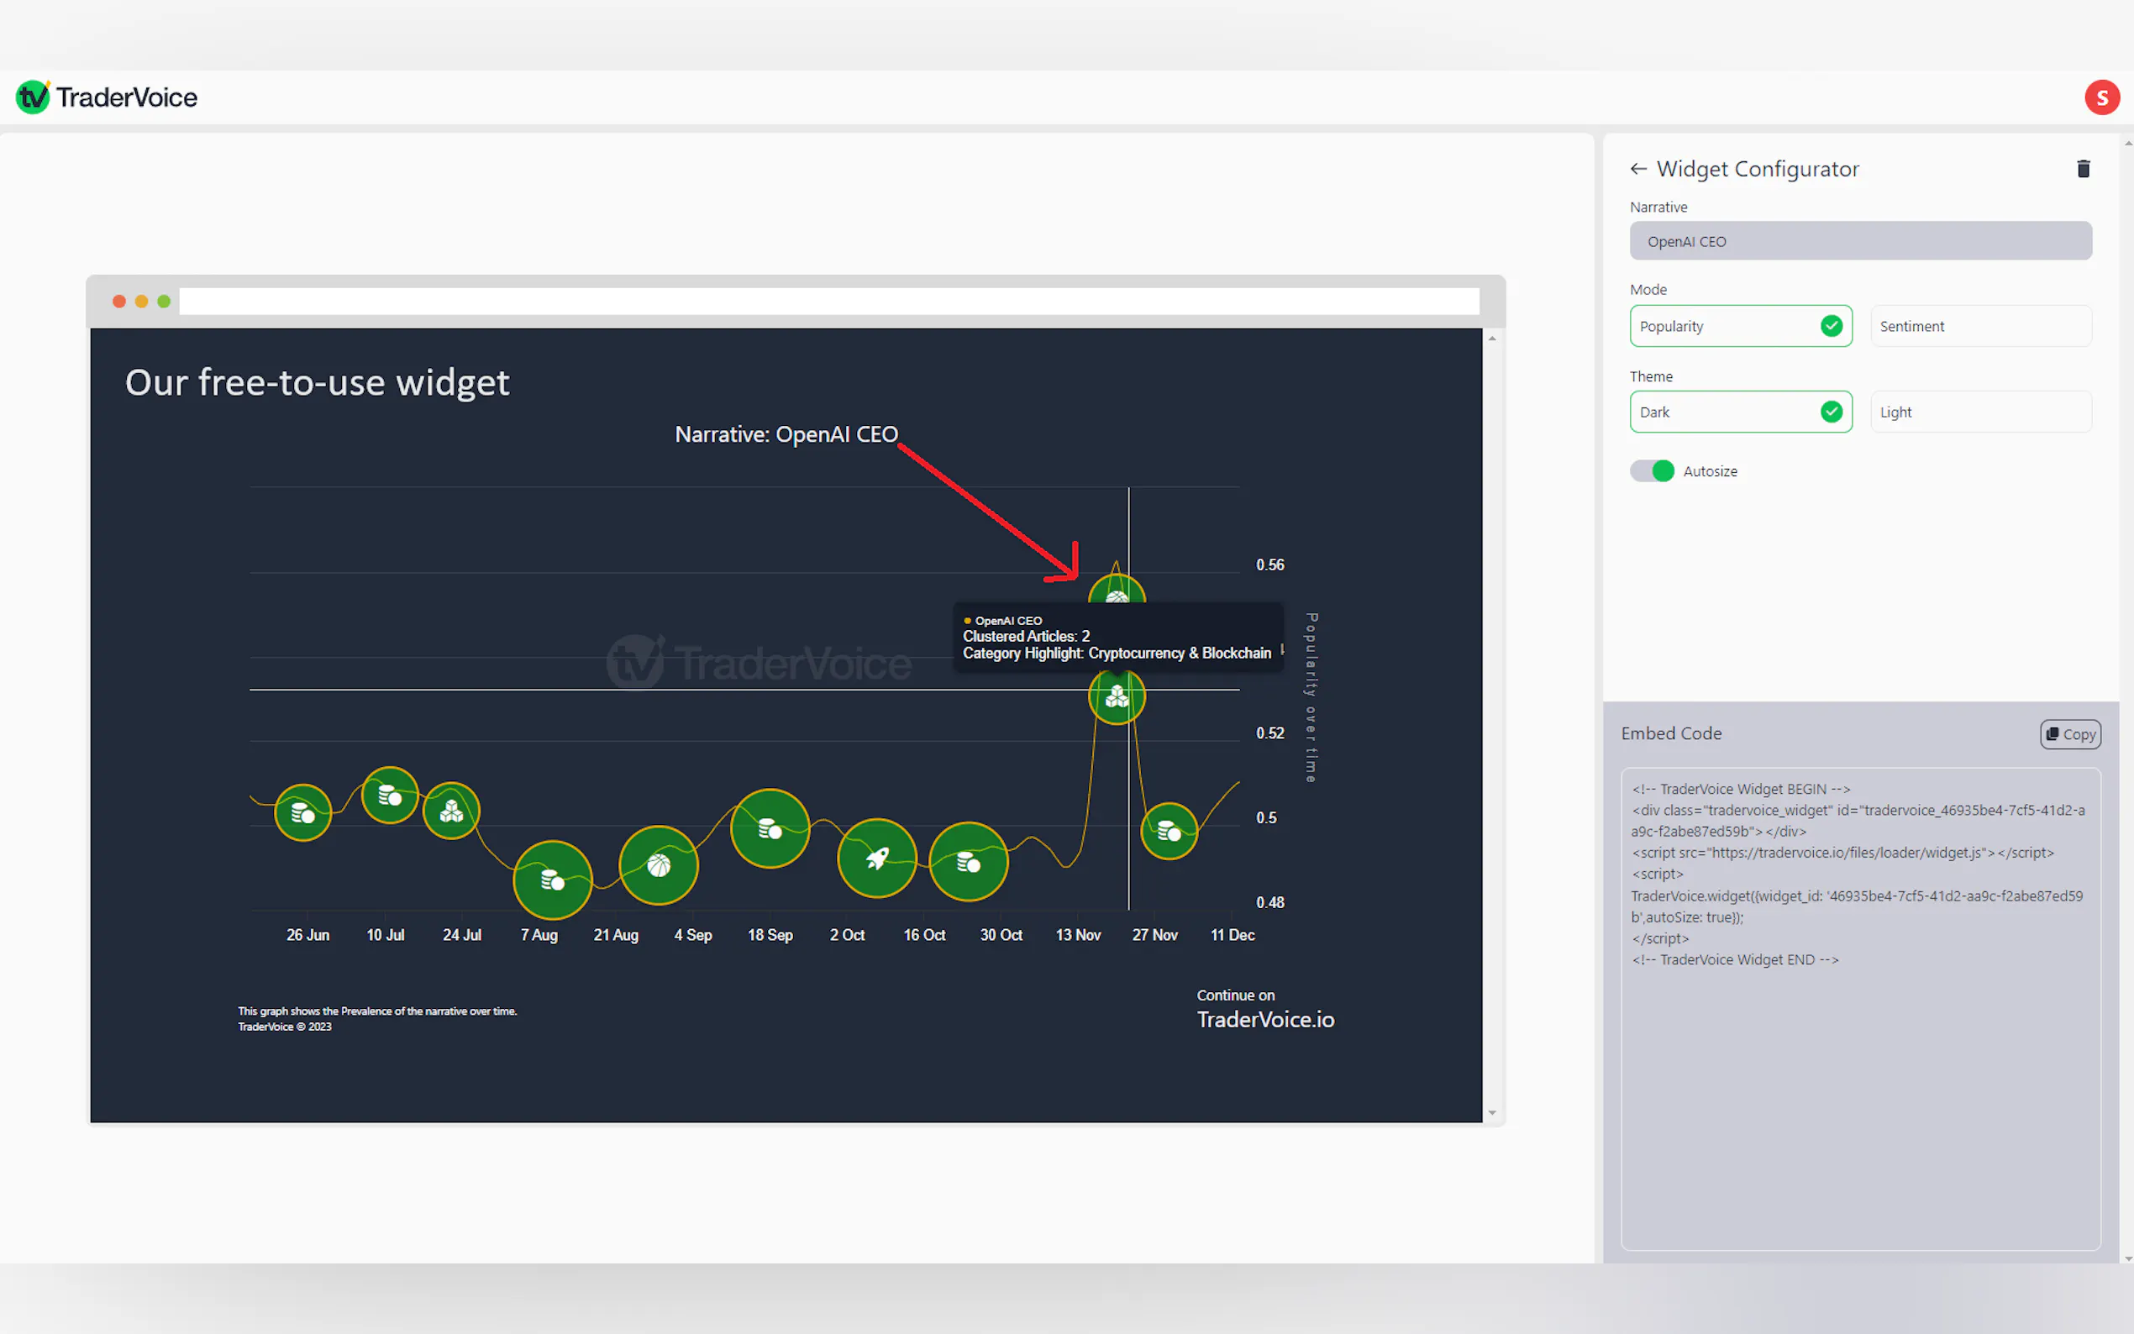The width and height of the screenshot is (2134, 1334).
Task: Click the '0.56' y-axis value
Action: tap(1269, 565)
